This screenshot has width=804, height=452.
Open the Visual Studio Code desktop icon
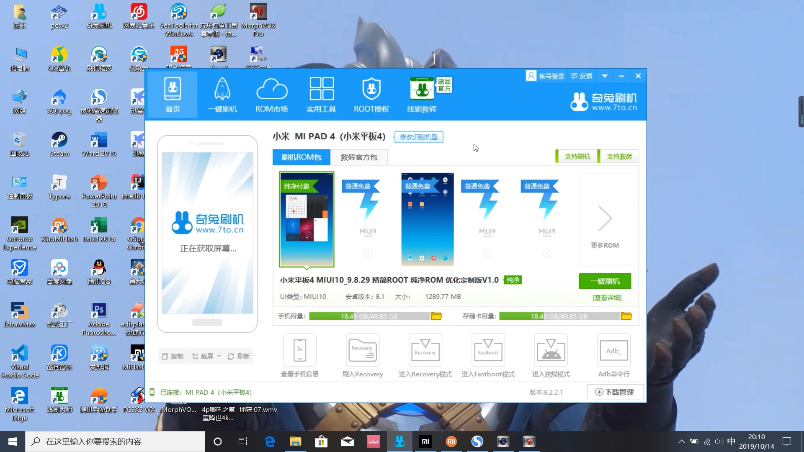coord(20,362)
